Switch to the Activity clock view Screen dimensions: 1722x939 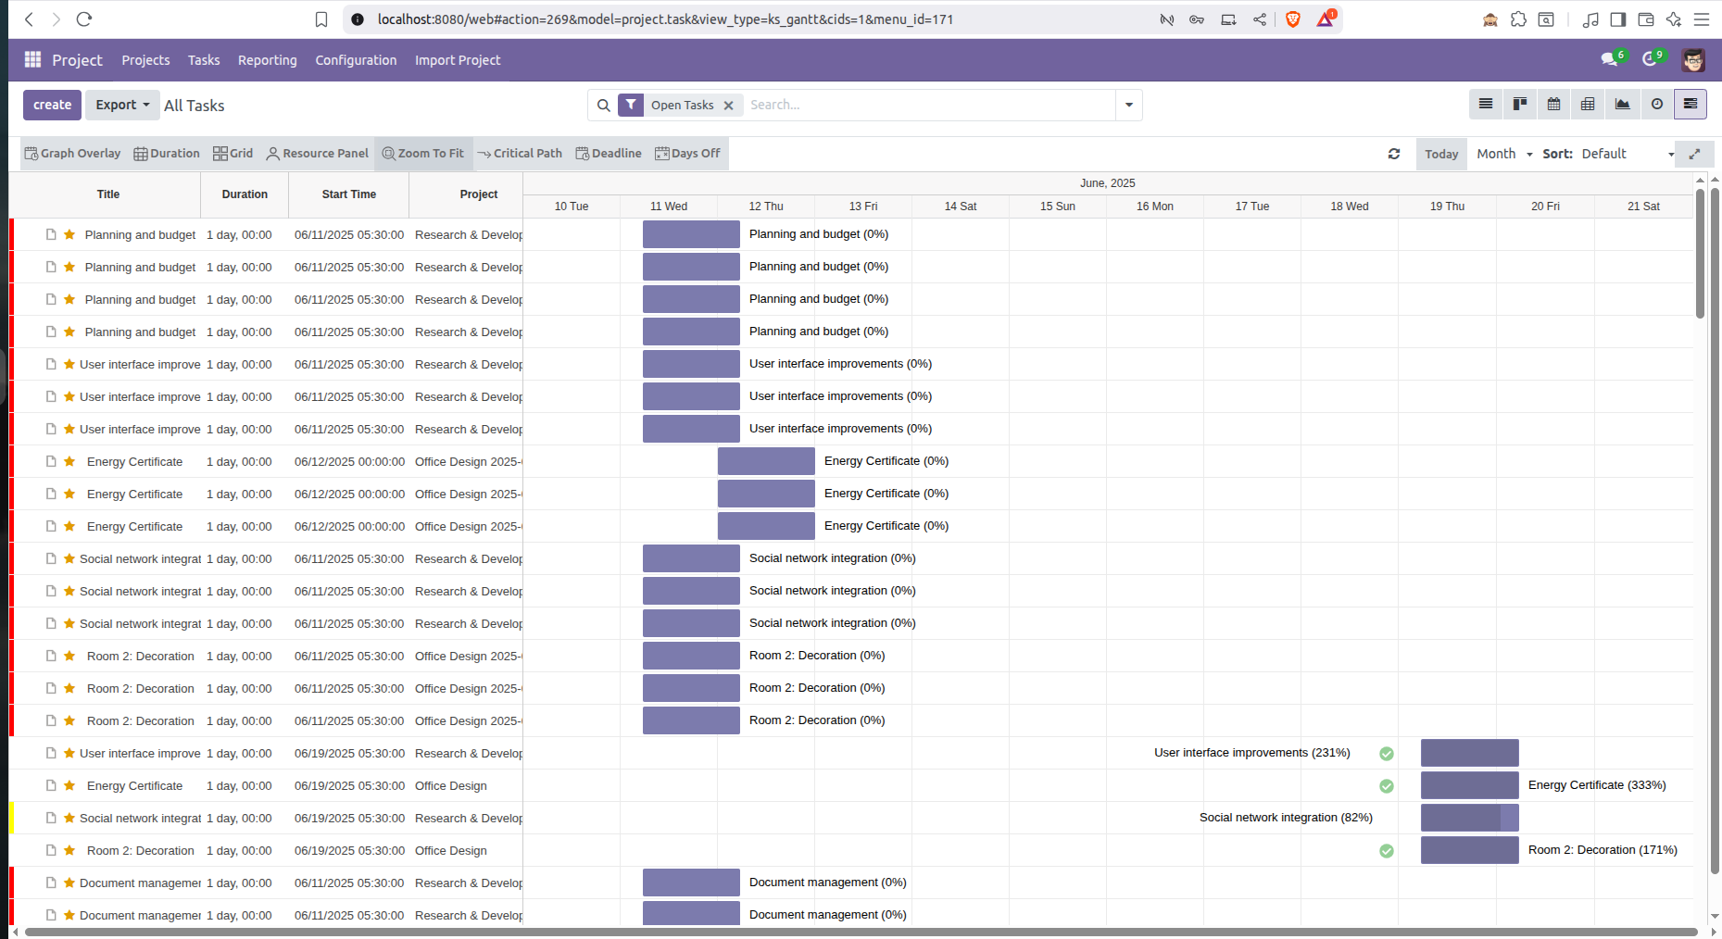[x=1656, y=105]
